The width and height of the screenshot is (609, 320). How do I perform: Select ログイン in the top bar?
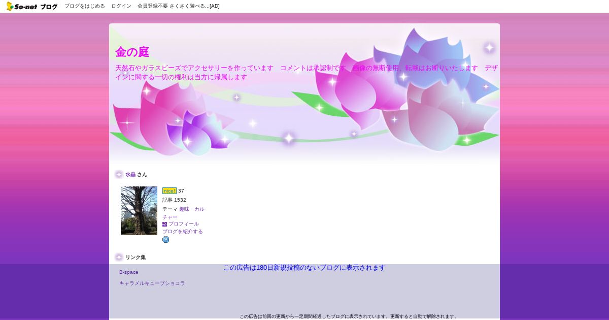[121, 6]
